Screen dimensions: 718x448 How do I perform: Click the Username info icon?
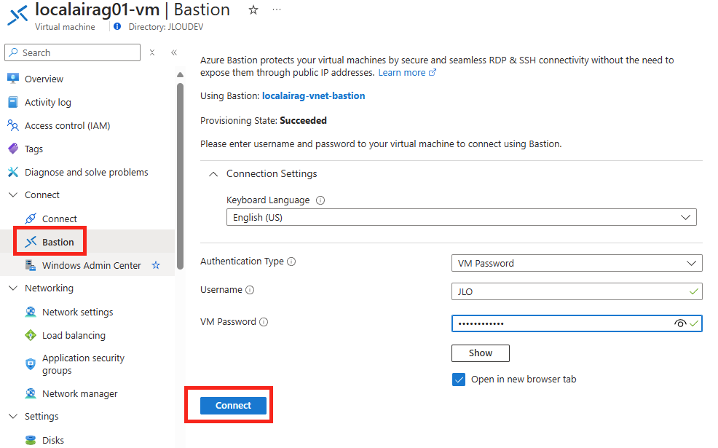tap(250, 289)
